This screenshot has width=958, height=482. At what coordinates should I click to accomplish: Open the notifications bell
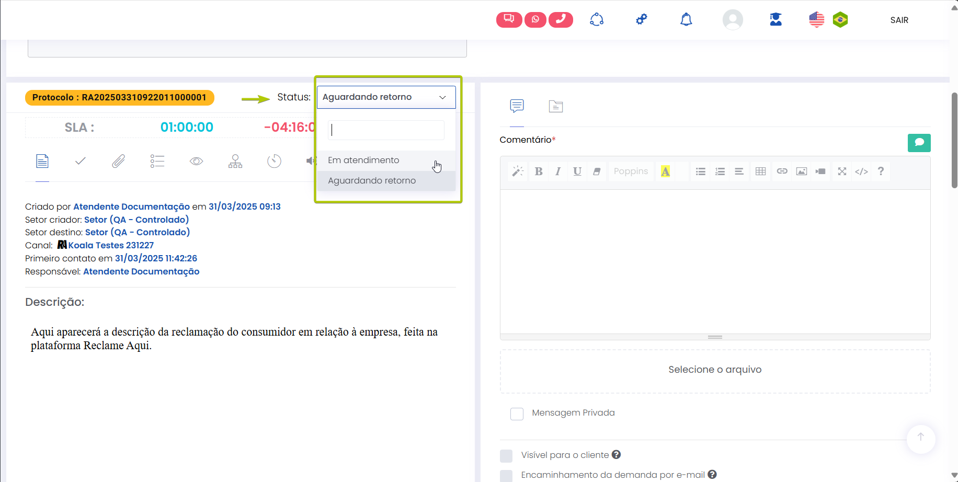[686, 20]
